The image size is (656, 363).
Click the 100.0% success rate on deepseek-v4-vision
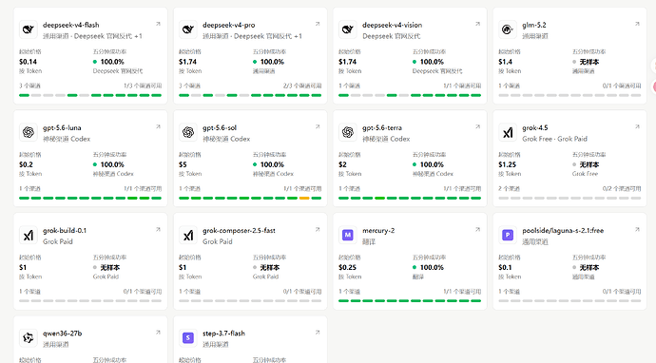point(432,62)
